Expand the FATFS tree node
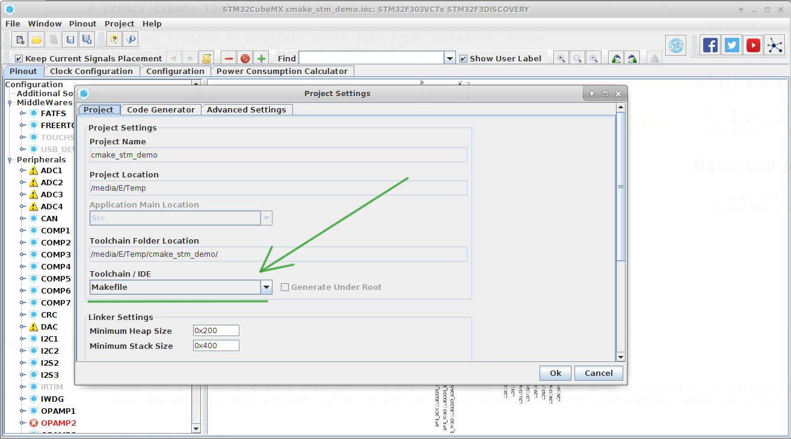 (23, 114)
